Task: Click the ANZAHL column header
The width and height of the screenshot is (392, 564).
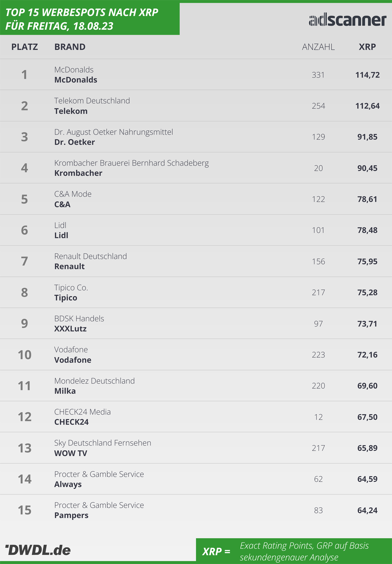Action: (x=318, y=47)
